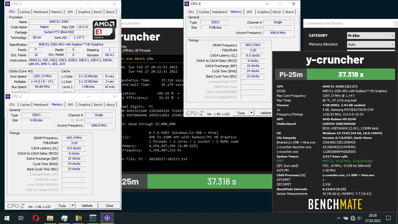Open File Explorer from the taskbar
Viewport: 398px width, 224px height.
pyautogui.click(x=50, y=218)
